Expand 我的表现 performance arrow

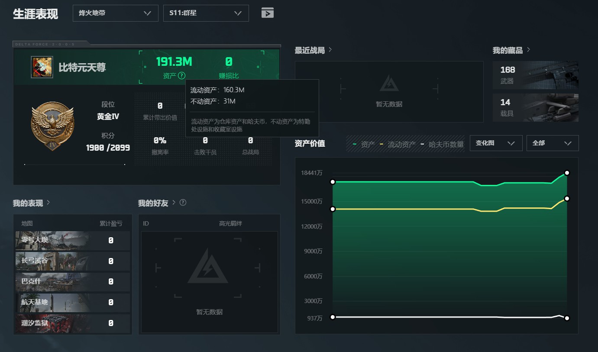click(x=48, y=203)
